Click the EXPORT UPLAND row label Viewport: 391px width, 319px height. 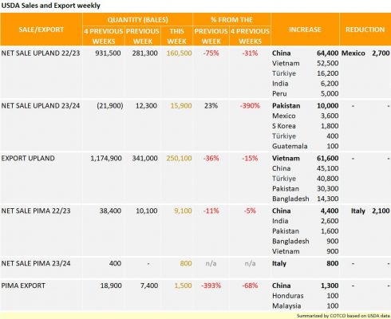point(28,159)
